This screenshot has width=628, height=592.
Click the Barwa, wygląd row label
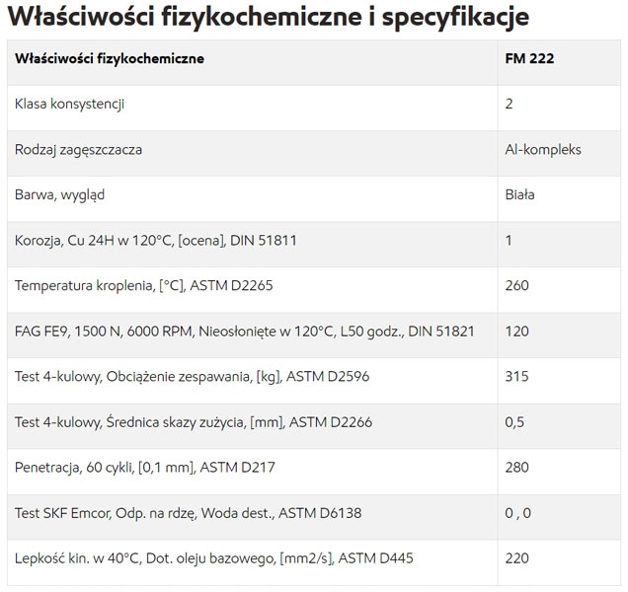[x=59, y=194]
